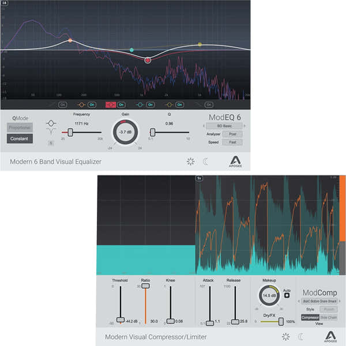Select the red EQ band node at the dip
The image size is (346, 346).
[148, 60]
